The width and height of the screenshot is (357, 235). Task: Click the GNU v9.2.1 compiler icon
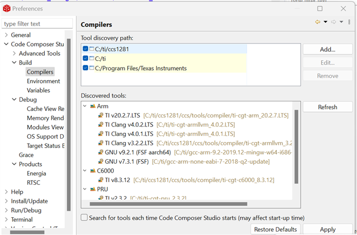coord(100,152)
